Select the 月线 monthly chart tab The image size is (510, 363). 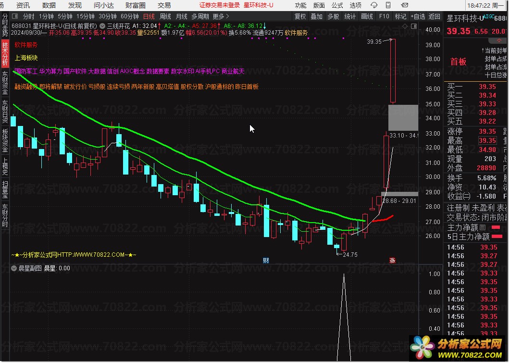(x=182, y=16)
